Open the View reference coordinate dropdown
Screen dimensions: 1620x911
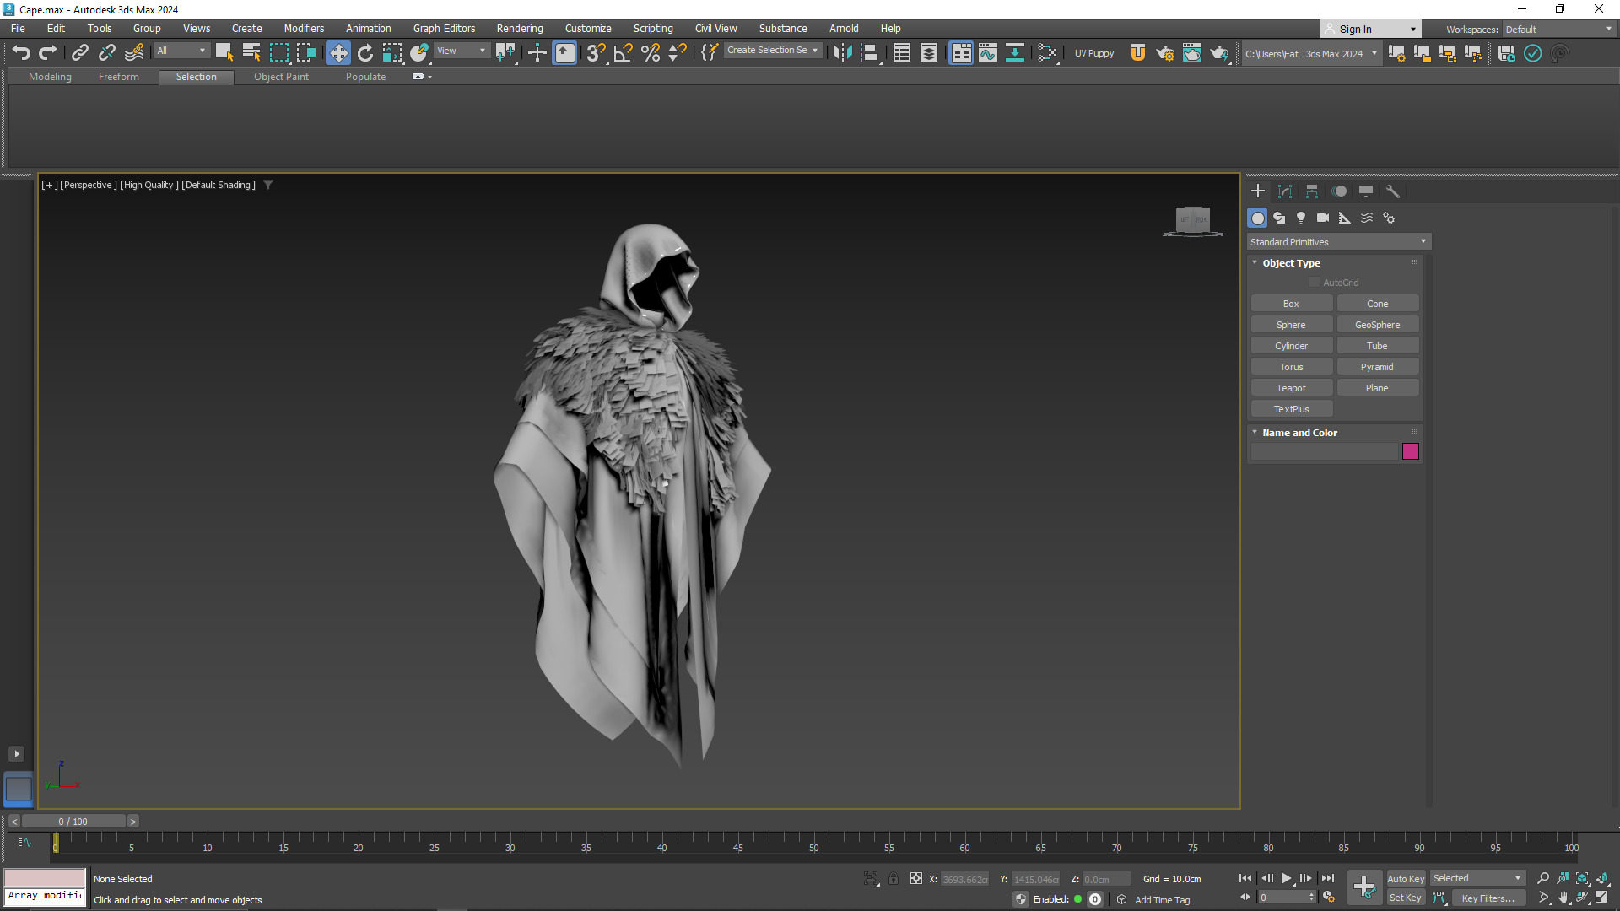click(462, 51)
